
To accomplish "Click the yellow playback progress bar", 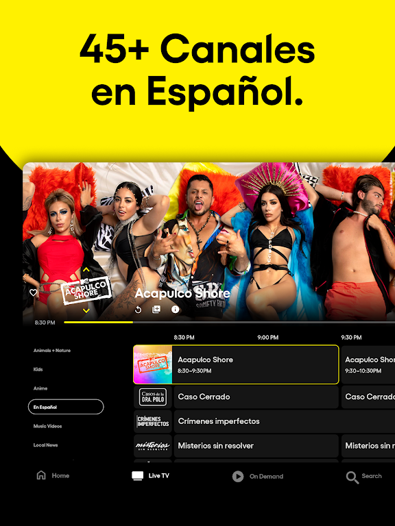I will click(99, 322).
